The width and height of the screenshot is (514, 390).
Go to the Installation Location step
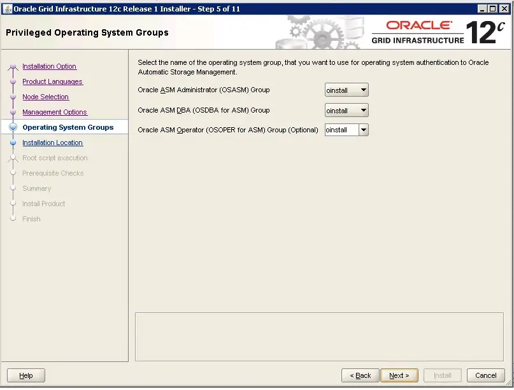[x=52, y=143]
